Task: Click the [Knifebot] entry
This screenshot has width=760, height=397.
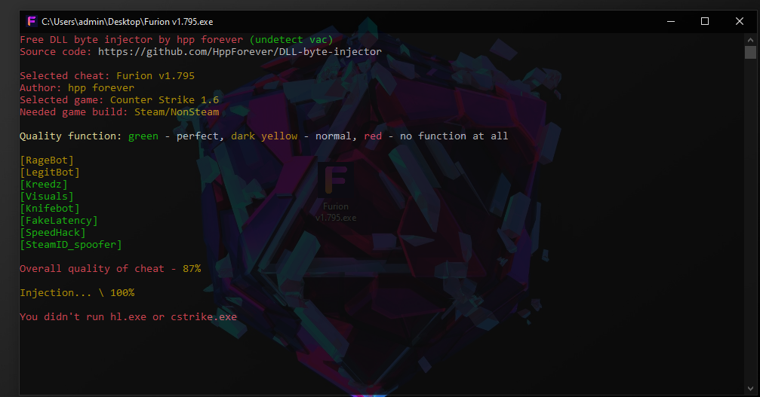Action: [x=50, y=209]
